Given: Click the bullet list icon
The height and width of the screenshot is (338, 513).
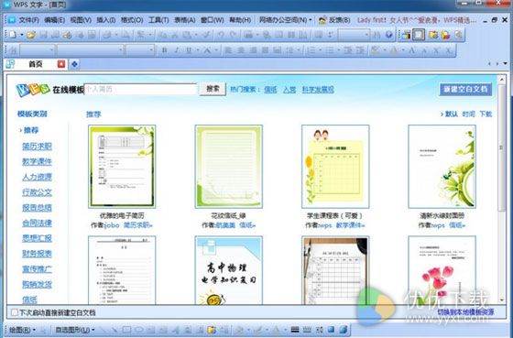Looking at the screenshot, I should 330,50.
